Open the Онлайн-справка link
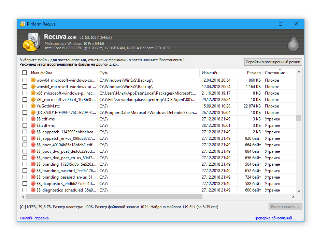This screenshot has width=328, height=249. pos(34,218)
